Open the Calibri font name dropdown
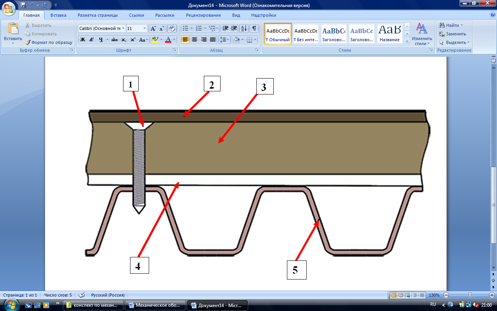497x311 pixels. (x=123, y=28)
